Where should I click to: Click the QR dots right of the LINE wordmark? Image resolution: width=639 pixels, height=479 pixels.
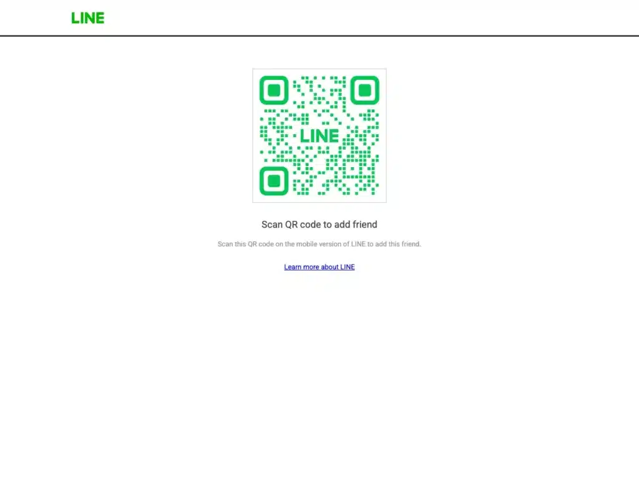point(361,135)
